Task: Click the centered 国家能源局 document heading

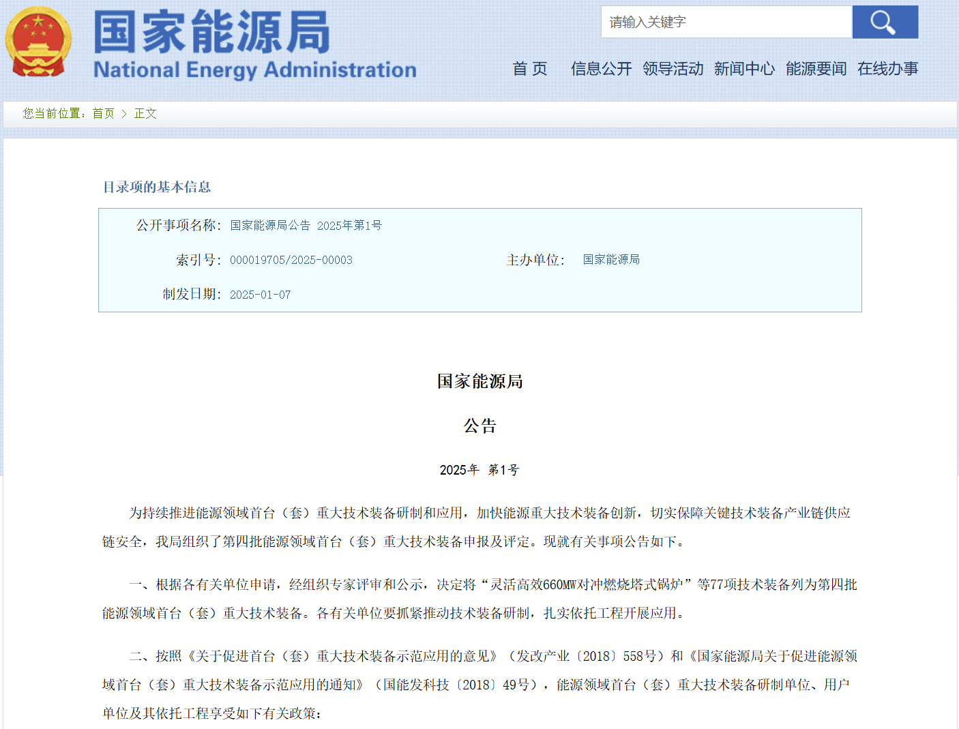Action: click(x=480, y=381)
